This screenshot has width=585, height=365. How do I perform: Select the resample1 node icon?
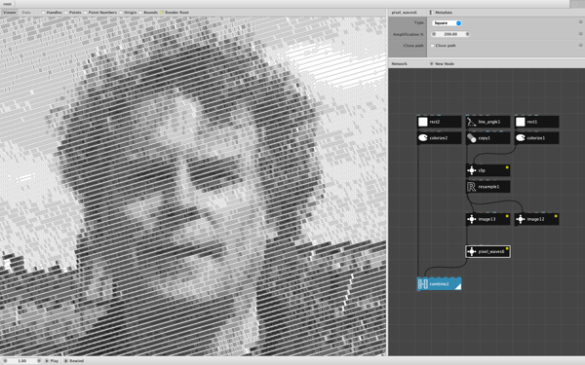(x=472, y=187)
